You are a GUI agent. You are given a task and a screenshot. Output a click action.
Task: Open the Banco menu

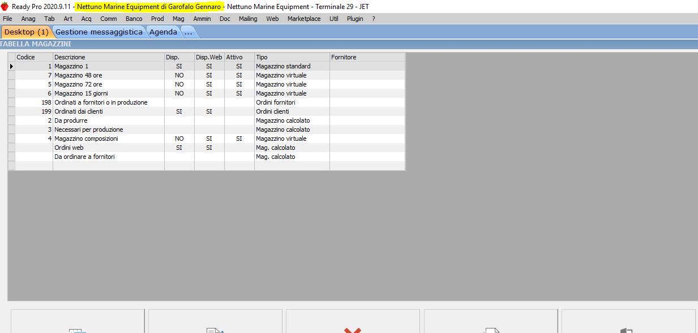[x=134, y=19]
